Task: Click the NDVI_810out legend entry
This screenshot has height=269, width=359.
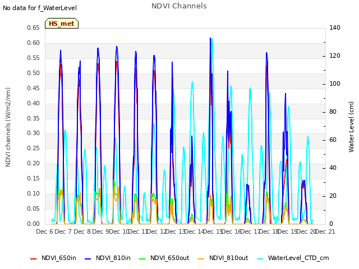Action: pyautogui.click(x=223, y=258)
